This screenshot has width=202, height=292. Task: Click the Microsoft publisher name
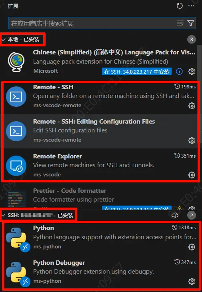coord(46,71)
